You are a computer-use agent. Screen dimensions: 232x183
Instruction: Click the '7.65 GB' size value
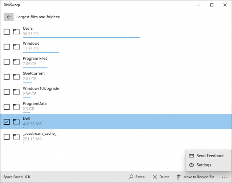point(30,64)
